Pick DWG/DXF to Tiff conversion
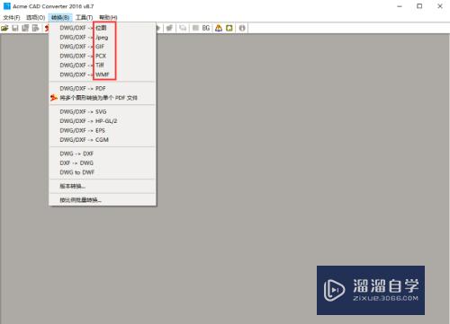The width and height of the screenshot is (450, 324). (x=103, y=66)
